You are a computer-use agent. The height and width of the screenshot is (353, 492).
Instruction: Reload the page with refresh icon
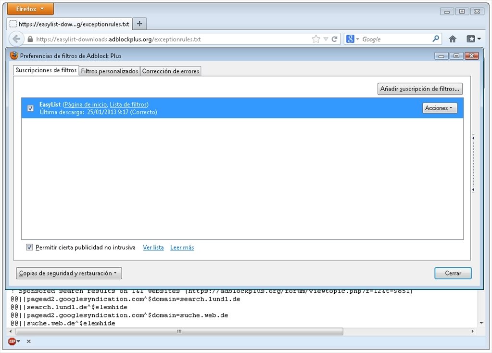pyautogui.click(x=334, y=39)
